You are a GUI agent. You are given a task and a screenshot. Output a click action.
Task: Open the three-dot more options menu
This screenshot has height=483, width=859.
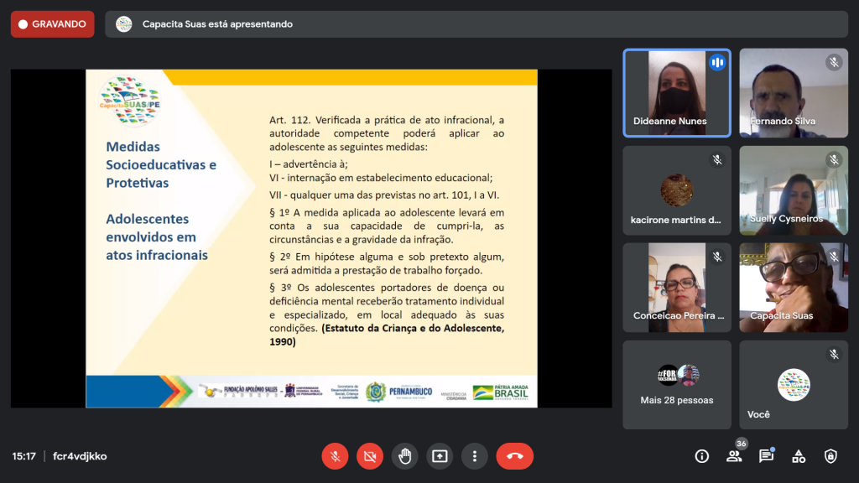[475, 456]
